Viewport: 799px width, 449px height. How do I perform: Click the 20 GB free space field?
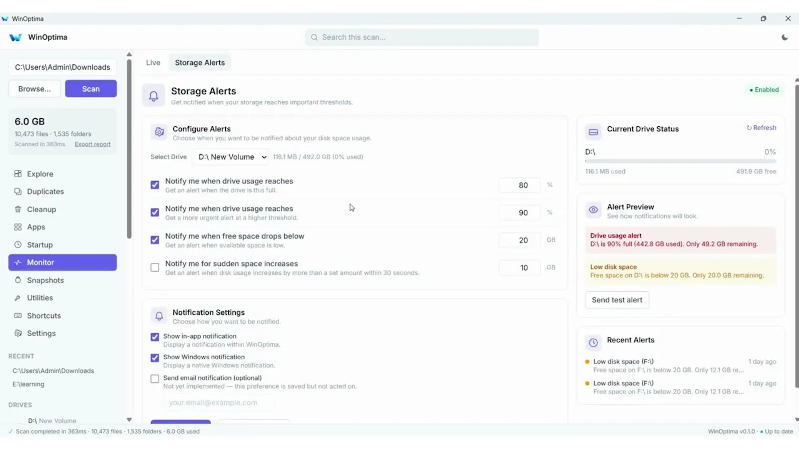click(520, 240)
